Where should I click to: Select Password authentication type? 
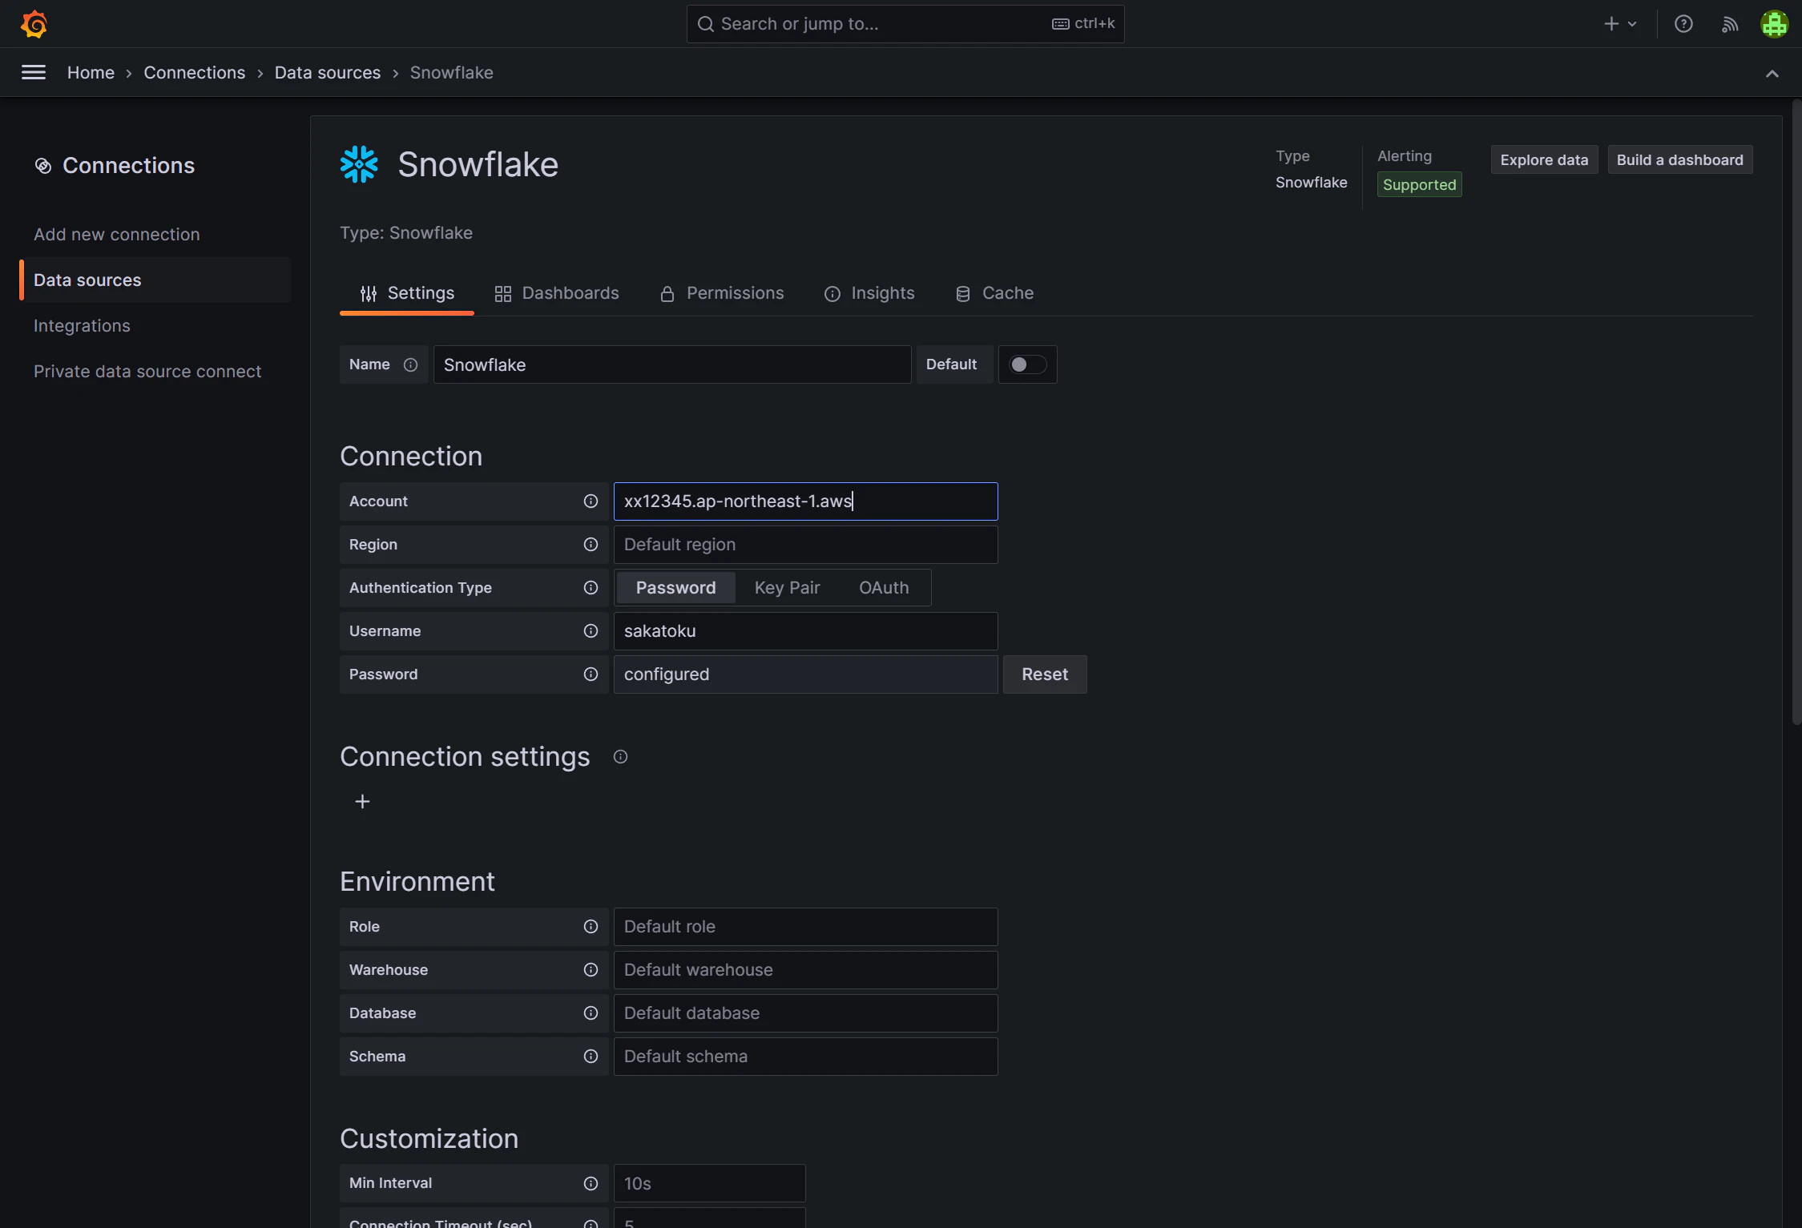pyautogui.click(x=675, y=588)
